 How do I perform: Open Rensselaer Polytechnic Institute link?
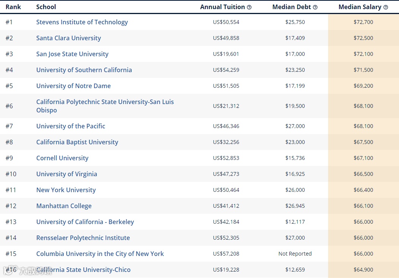click(x=83, y=238)
